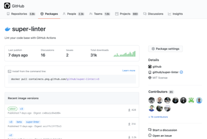
Task: Click the terminal icon next to install instructions
Action: (x=9, y=71)
